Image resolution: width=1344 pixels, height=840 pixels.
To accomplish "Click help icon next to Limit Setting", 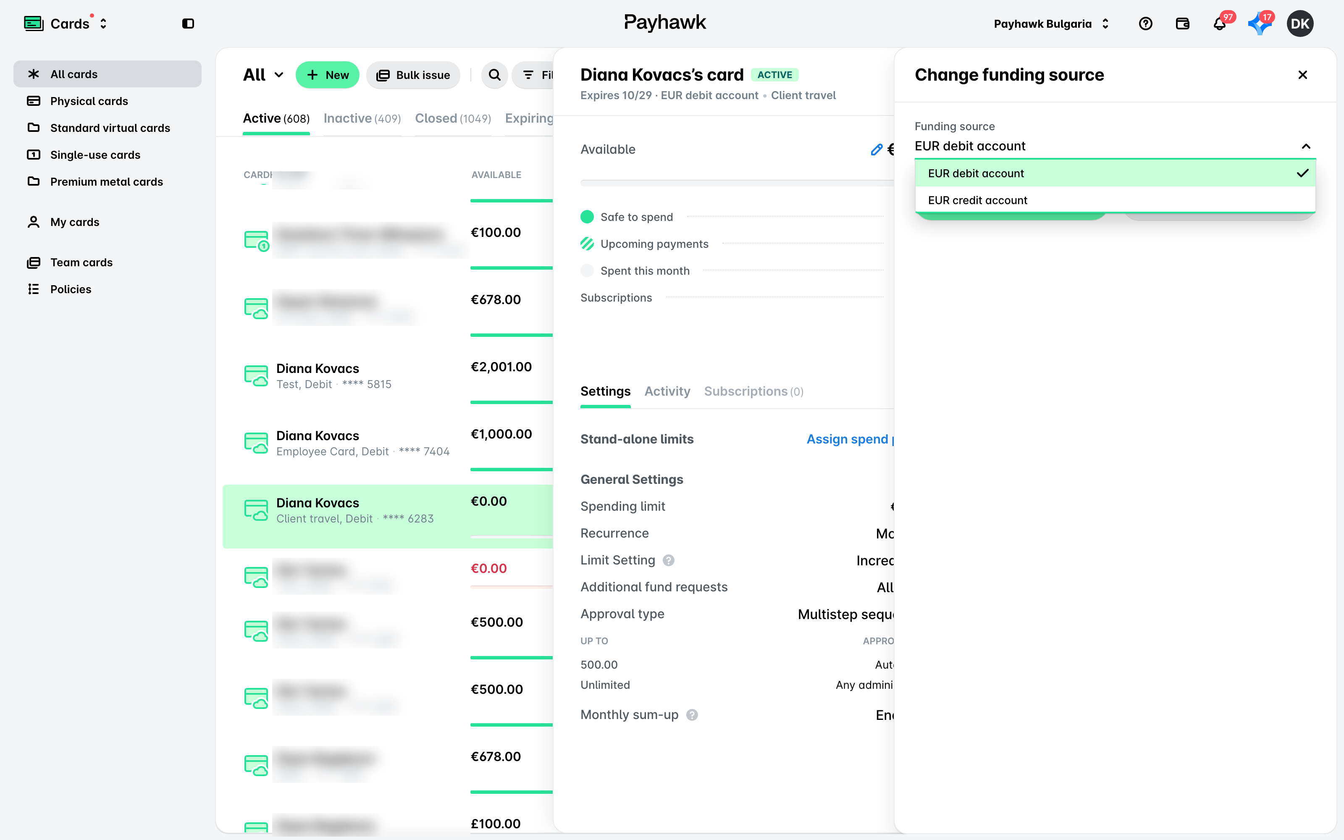I will 669,561.
